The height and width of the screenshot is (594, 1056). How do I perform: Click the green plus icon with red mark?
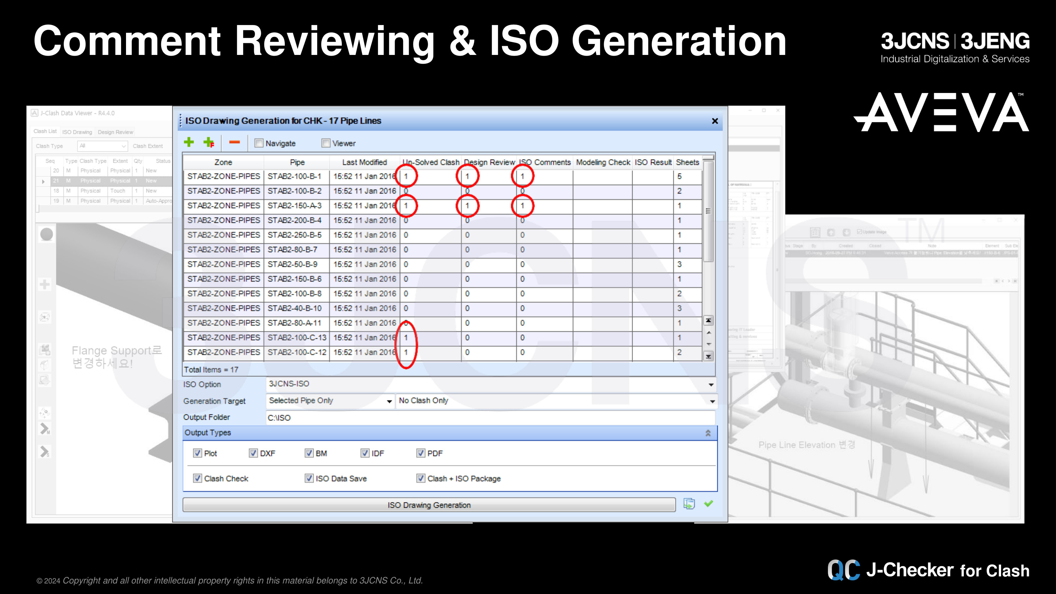coord(209,143)
